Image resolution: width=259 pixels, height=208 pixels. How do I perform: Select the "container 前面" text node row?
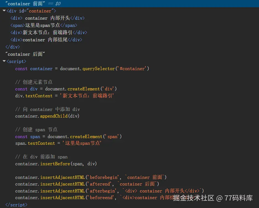pyautogui.click(x=129, y=4)
